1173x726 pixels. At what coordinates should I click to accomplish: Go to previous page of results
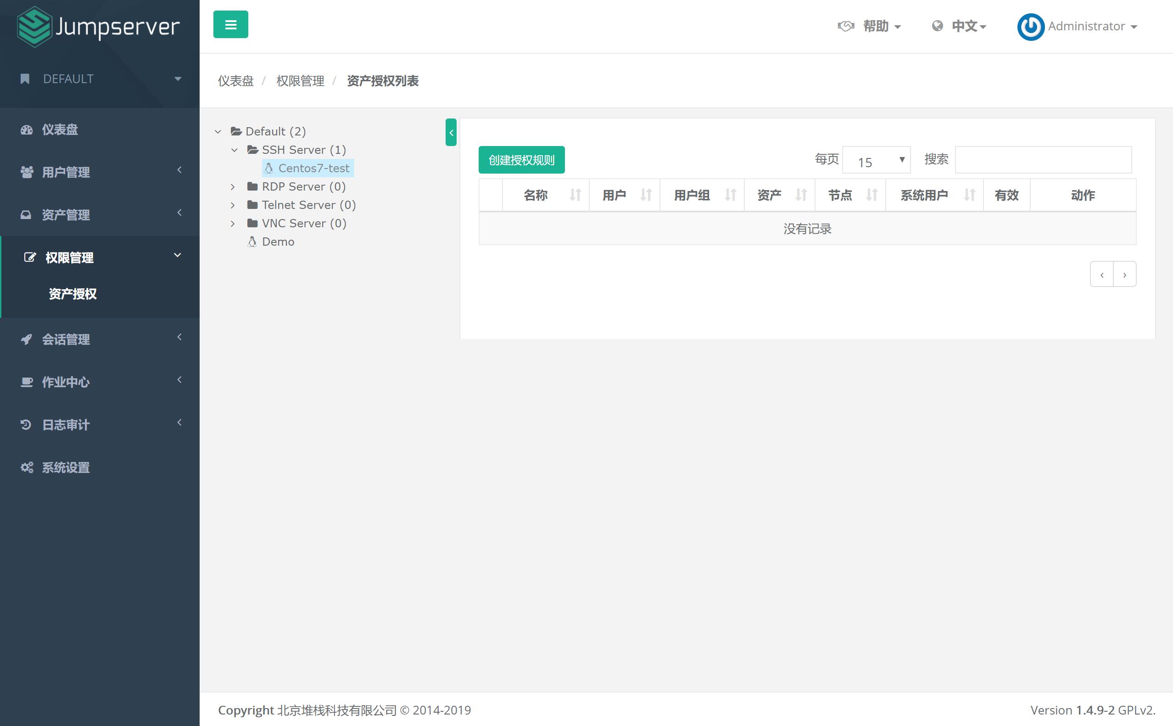pyautogui.click(x=1102, y=275)
